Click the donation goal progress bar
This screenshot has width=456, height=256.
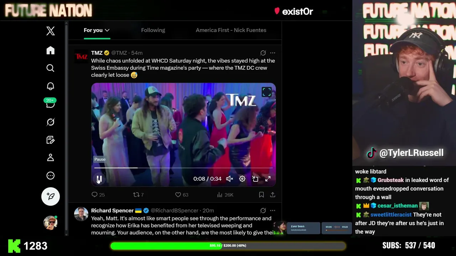coord(228,246)
